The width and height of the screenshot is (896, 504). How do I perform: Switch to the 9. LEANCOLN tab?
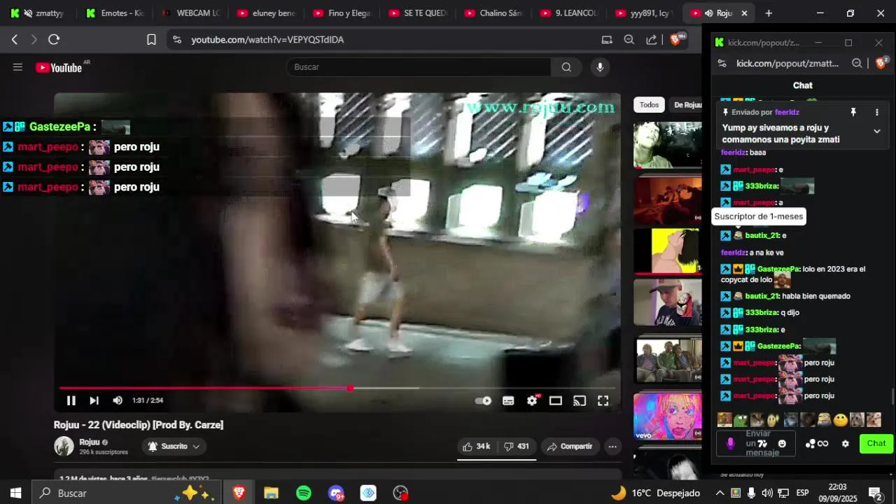[569, 13]
